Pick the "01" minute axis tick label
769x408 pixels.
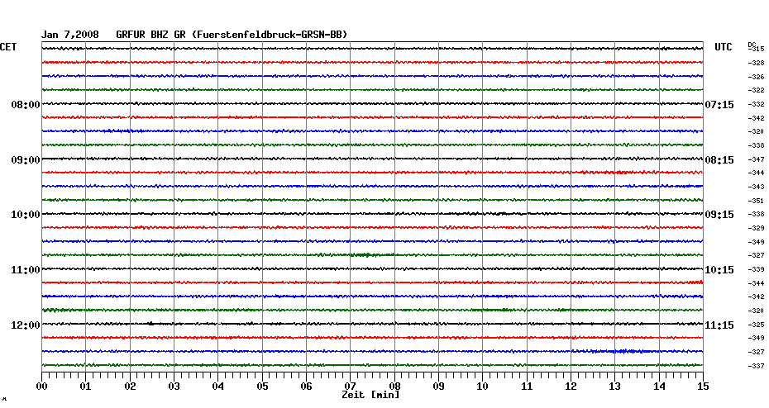click(x=85, y=387)
